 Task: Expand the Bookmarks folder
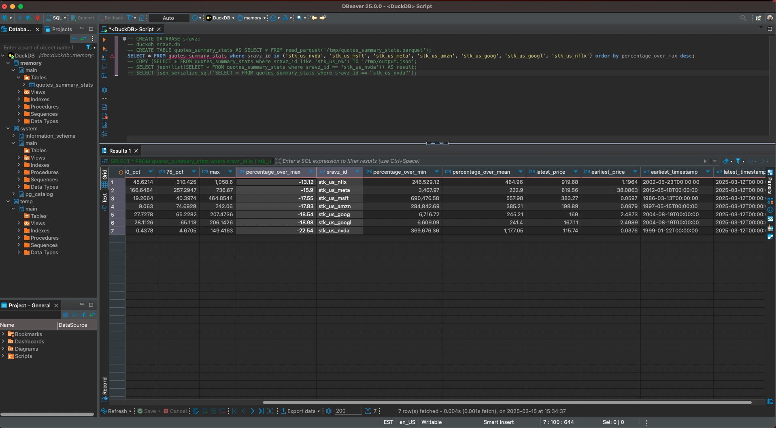(x=3, y=334)
